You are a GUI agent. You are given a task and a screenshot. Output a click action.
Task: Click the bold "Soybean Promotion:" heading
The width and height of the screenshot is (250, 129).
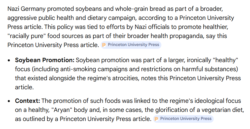(45, 60)
